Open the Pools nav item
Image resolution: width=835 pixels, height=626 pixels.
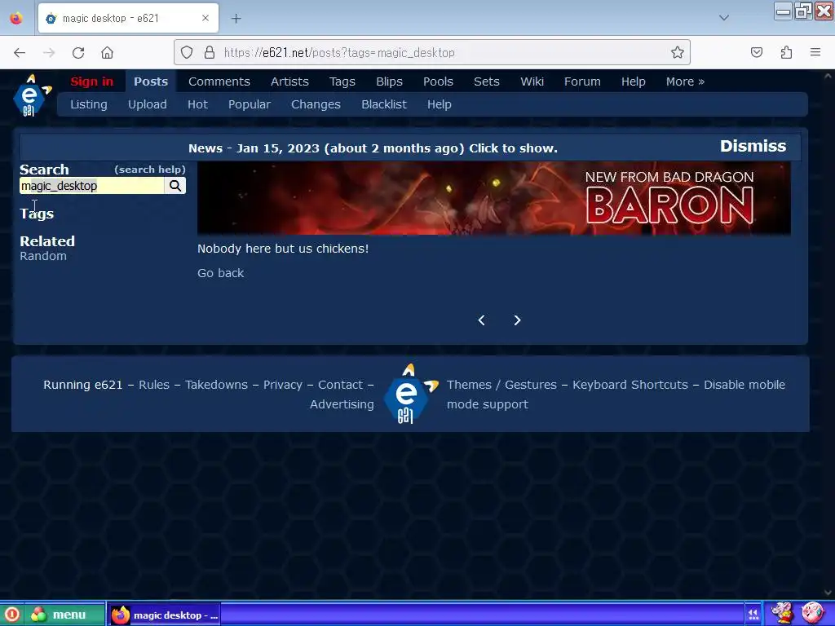point(438,82)
